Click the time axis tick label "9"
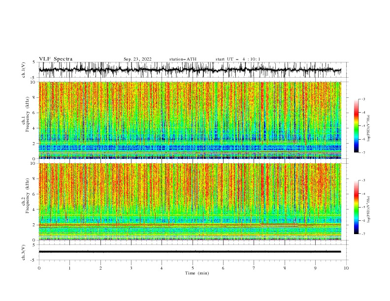Viewport: 390px width, 301px height. point(315,268)
